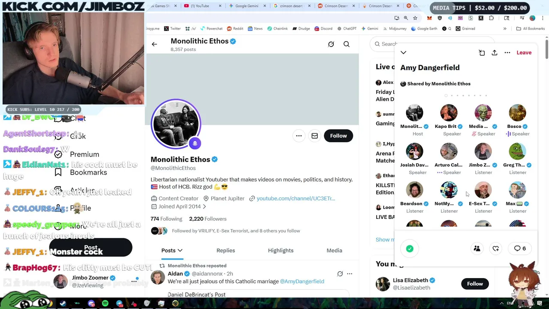View Space participants with people icon
This screenshot has width=549, height=309.
point(477,248)
